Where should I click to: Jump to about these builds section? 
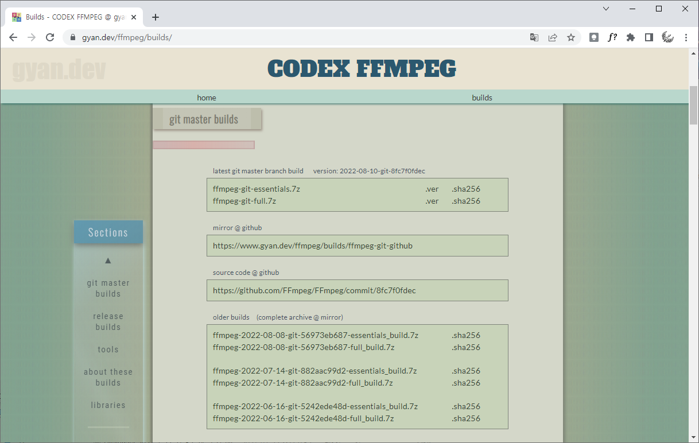click(108, 377)
